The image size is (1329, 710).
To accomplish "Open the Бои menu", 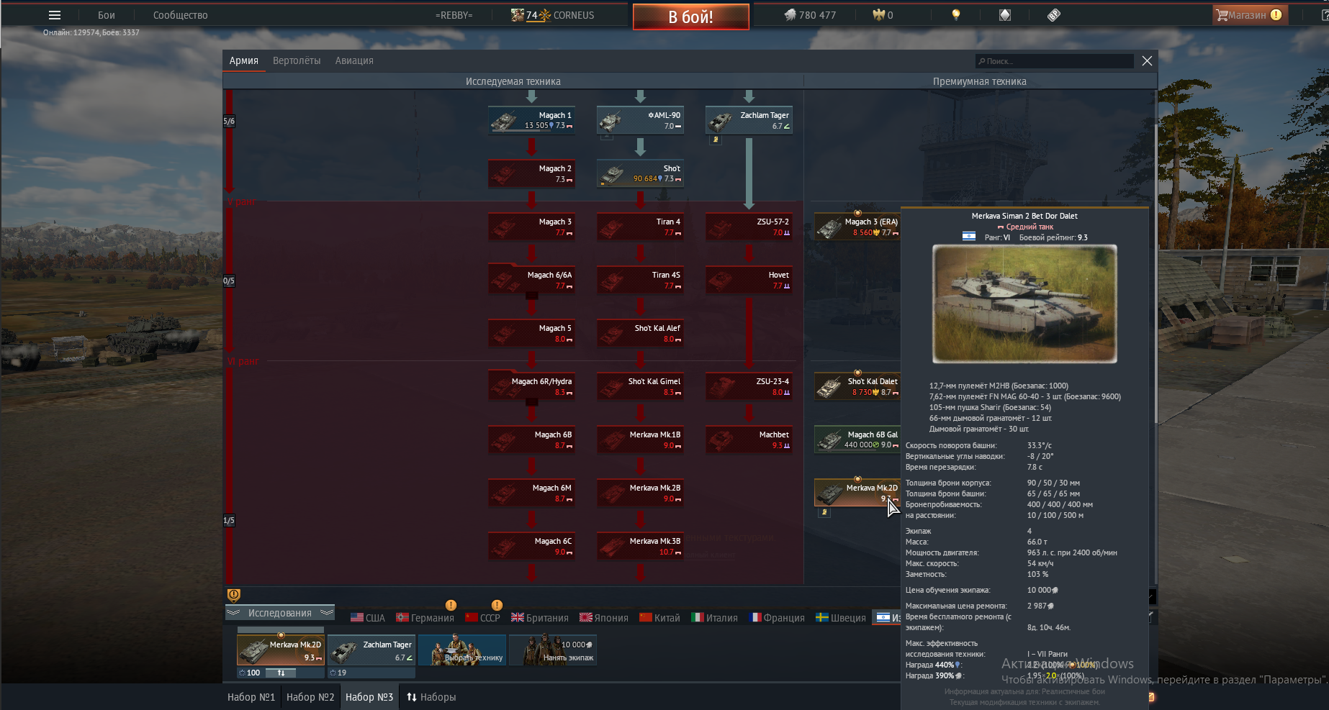I will [107, 15].
